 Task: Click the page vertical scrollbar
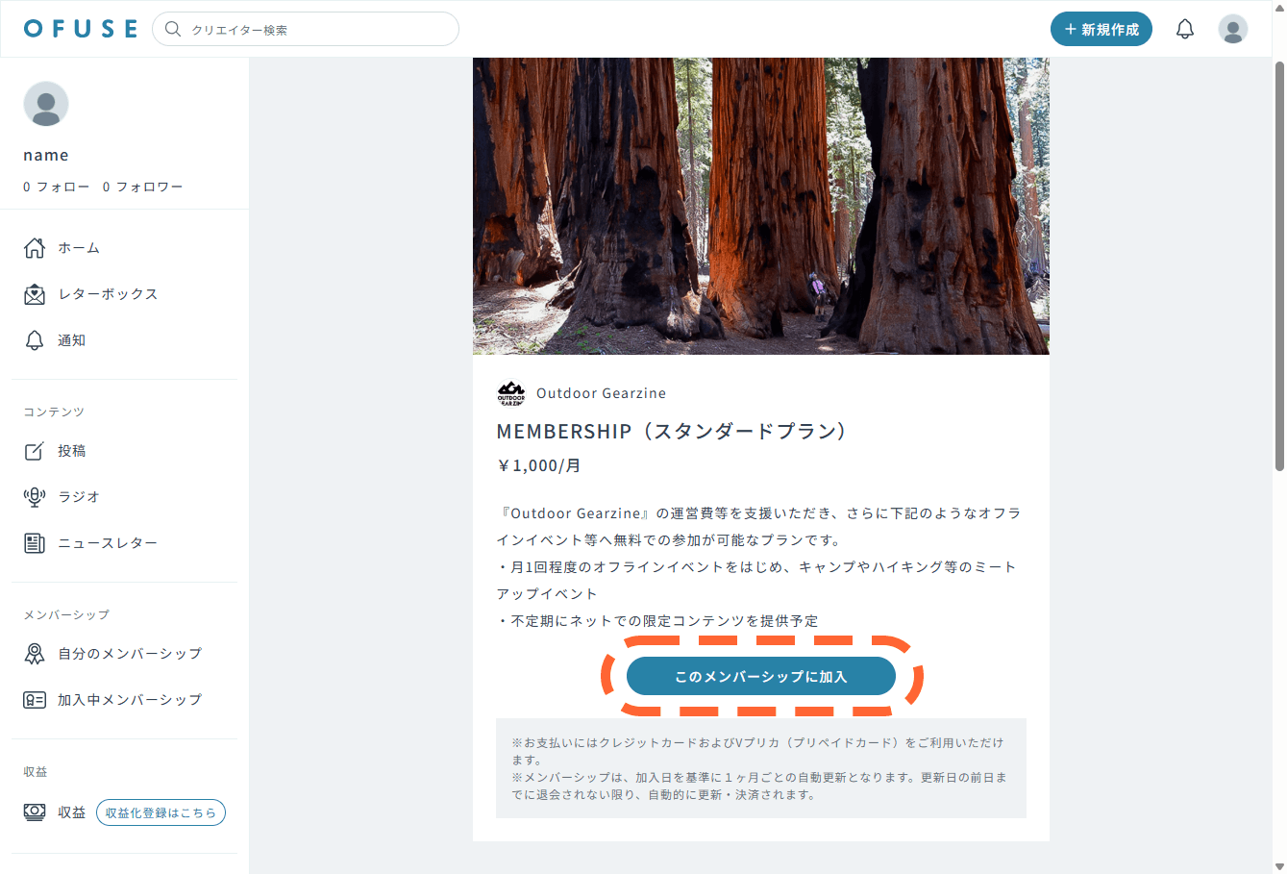[x=1278, y=269]
